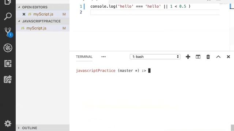Maximize terminal panel with up chevron
This screenshot has height=131, width=234.
(218, 57)
